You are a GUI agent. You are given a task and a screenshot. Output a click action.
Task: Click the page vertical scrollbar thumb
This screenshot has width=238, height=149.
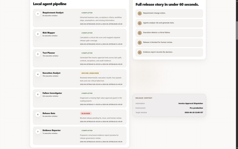tap(237, 30)
